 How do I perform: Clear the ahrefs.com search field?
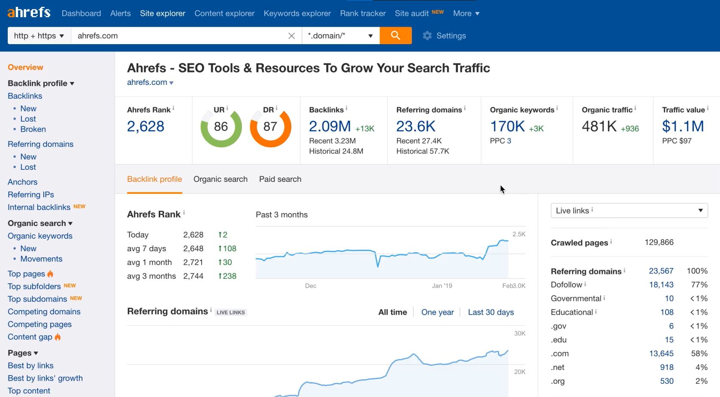[292, 36]
